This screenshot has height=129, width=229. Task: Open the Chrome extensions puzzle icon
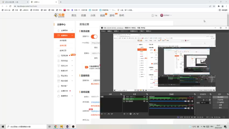click(x=219, y=6)
